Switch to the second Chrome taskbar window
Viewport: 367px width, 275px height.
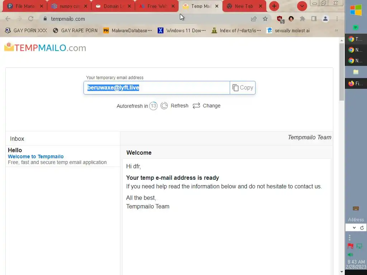(x=356, y=49)
